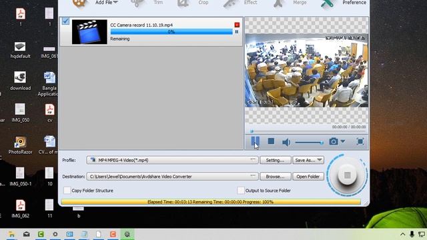Remove file with the red X button
This screenshot has height=240, width=427.
(237, 25)
